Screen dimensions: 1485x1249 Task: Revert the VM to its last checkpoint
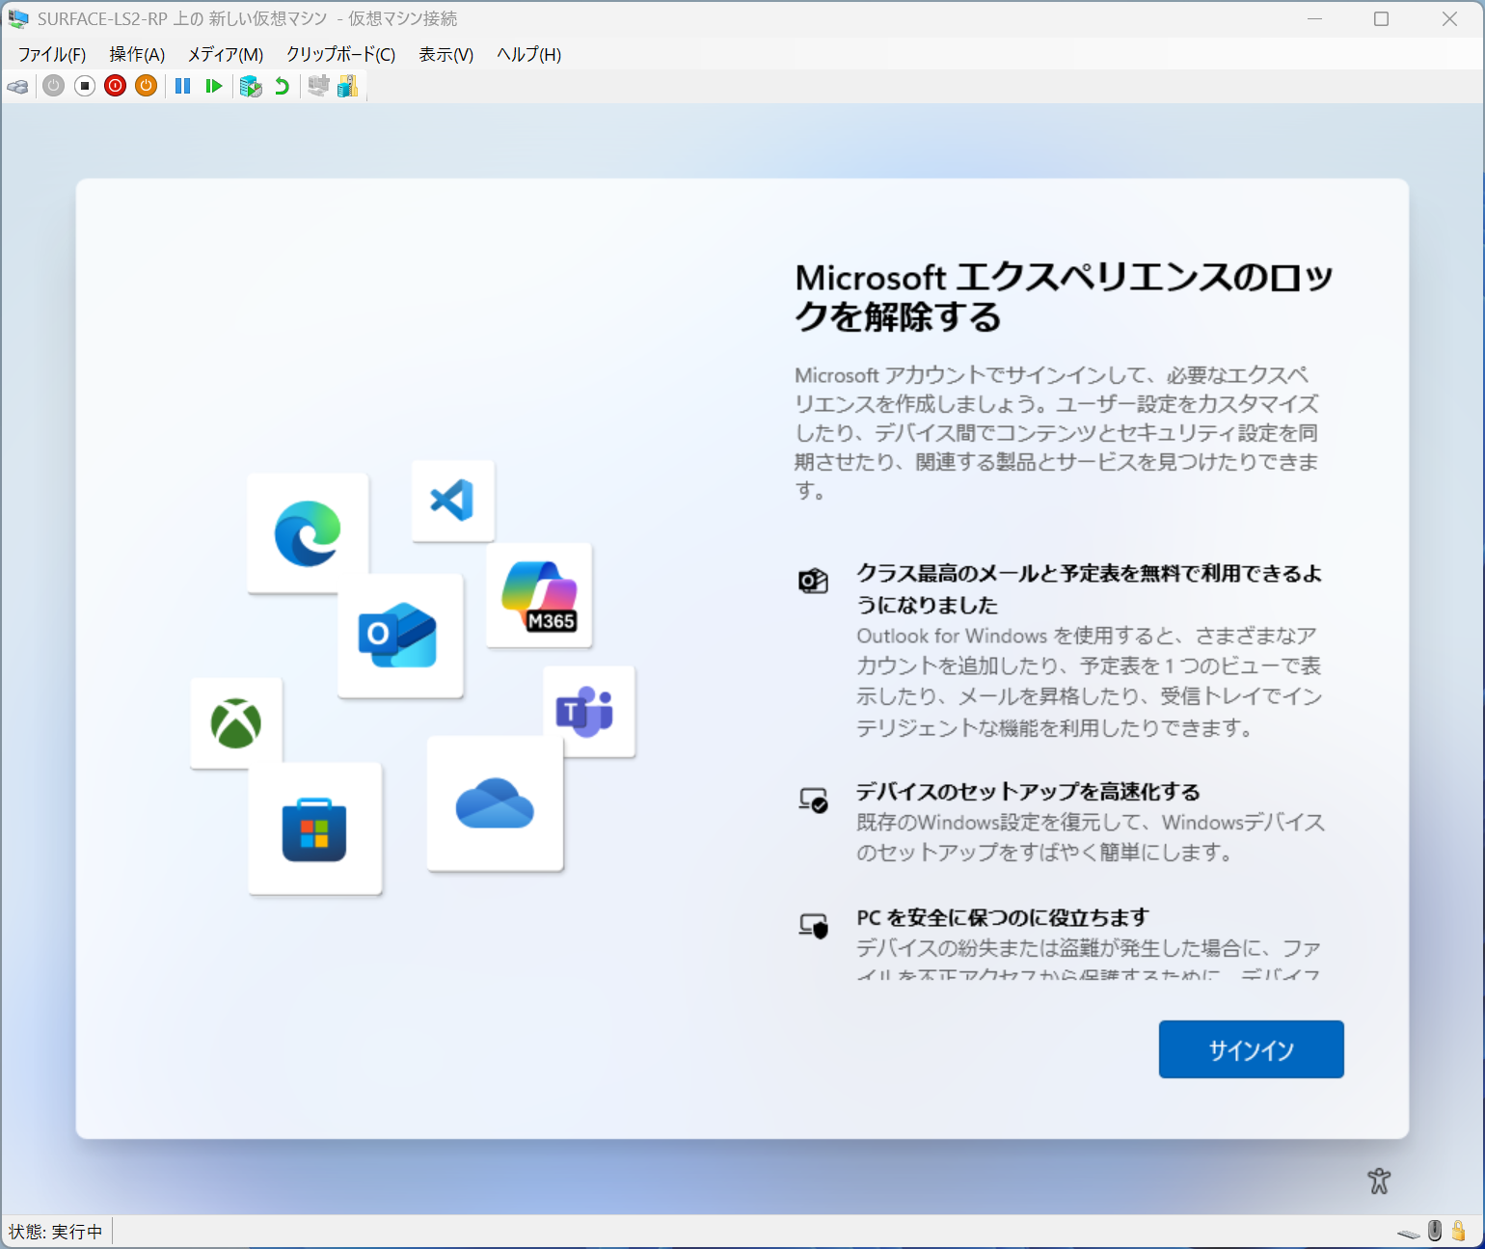pyautogui.click(x=281, y=86)
